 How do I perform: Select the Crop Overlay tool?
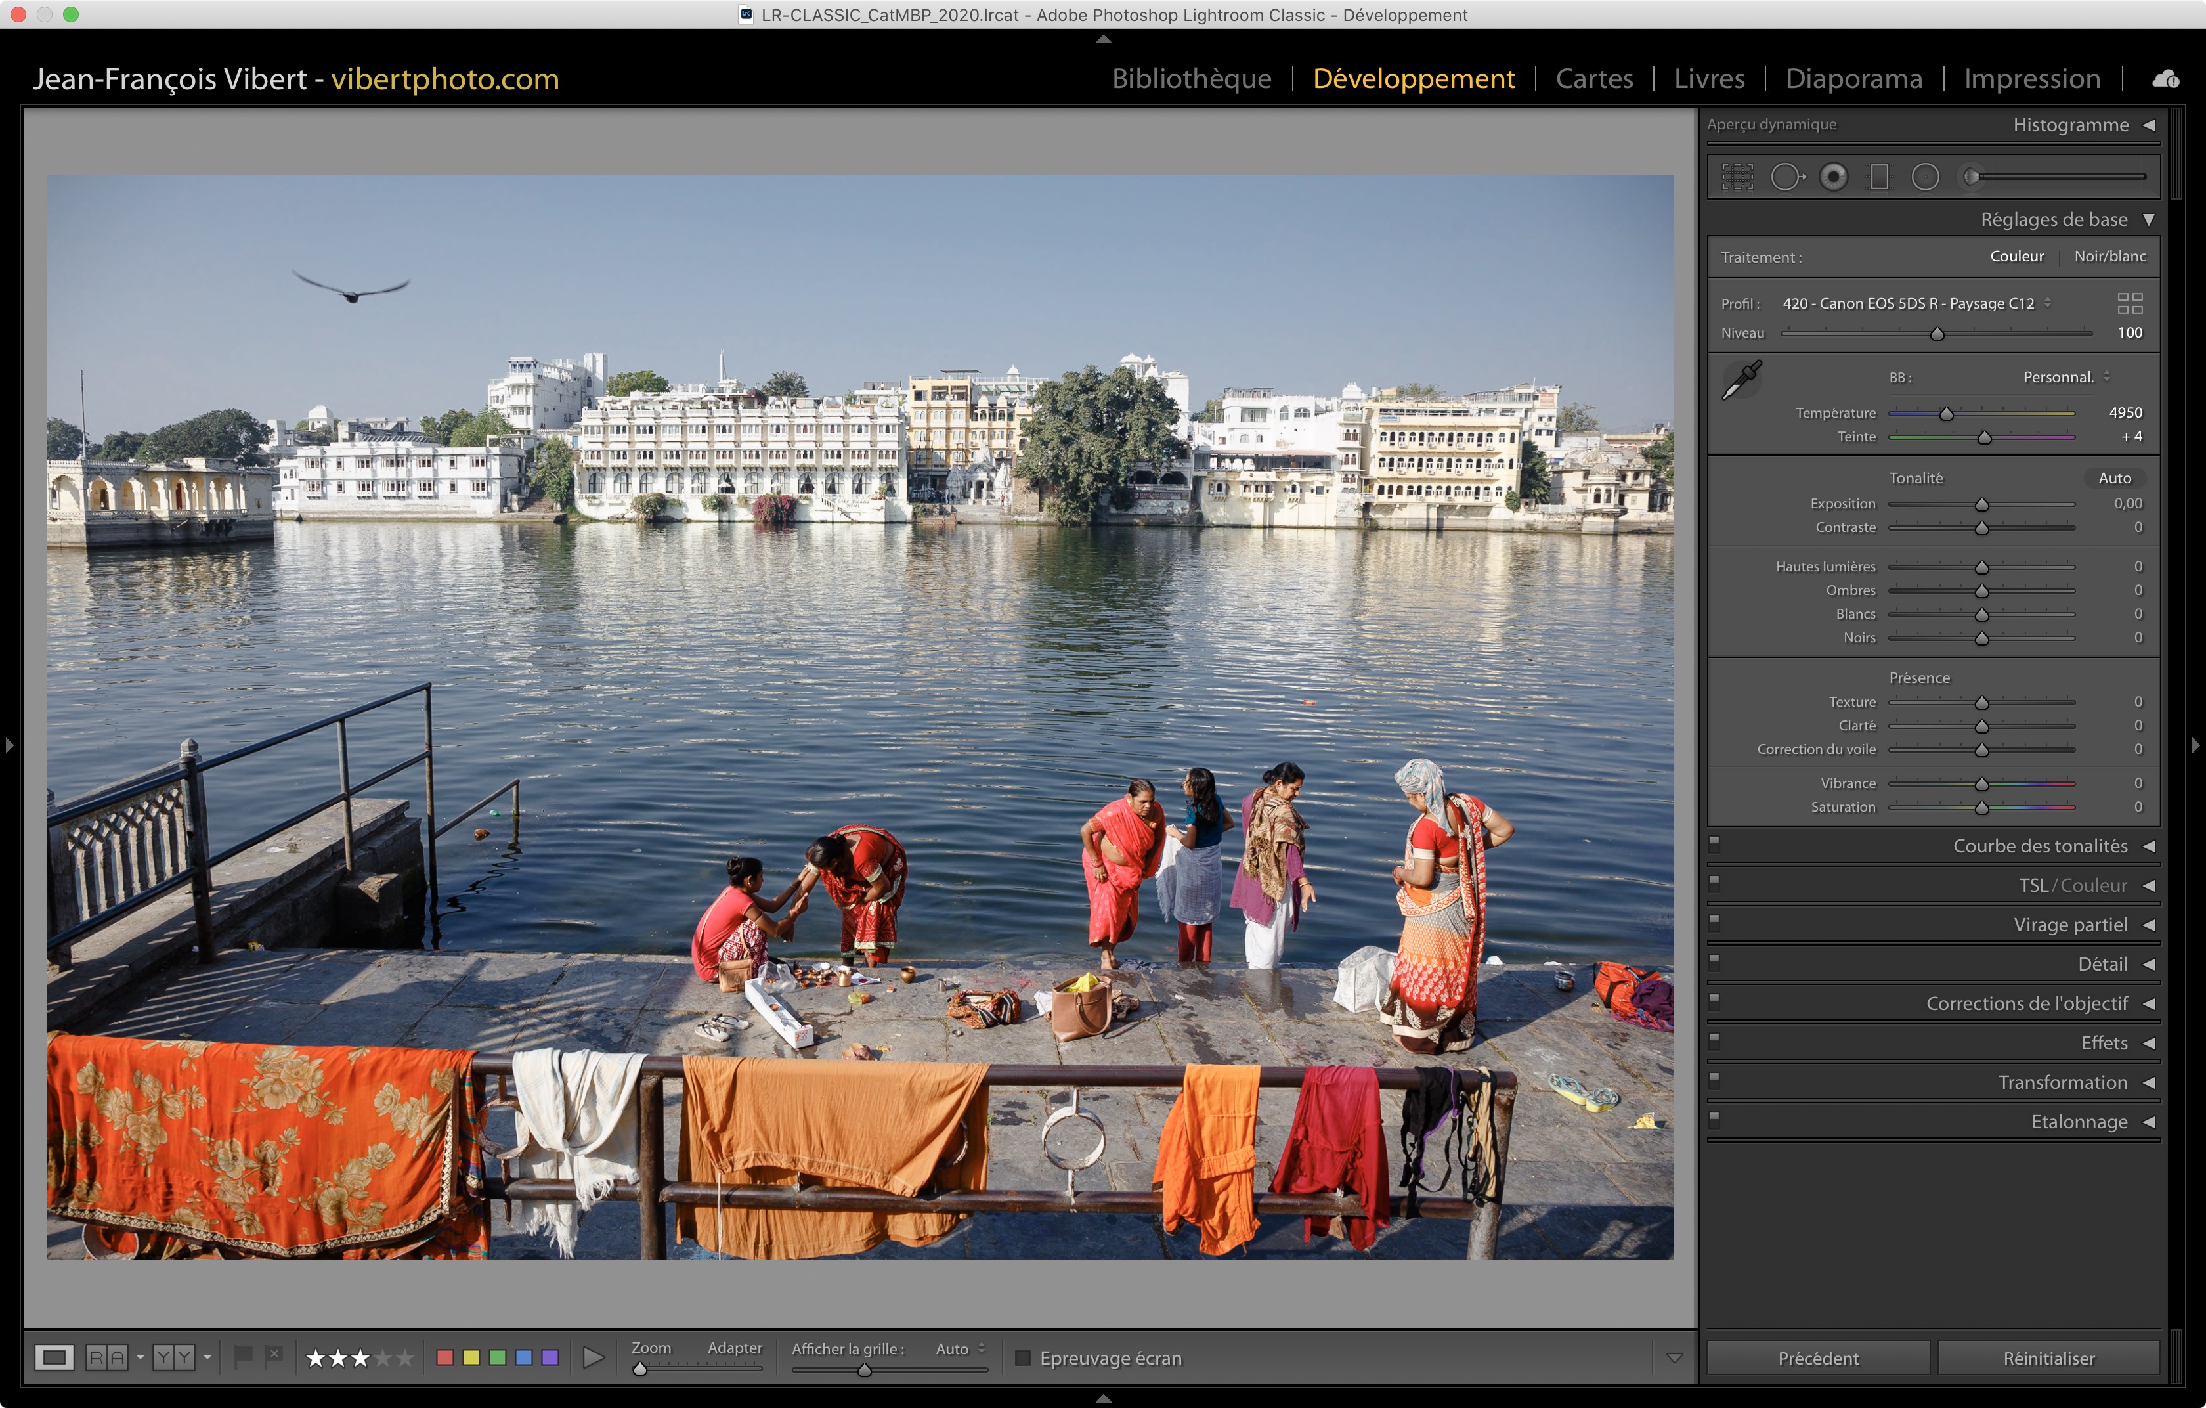pos(1737,177)
